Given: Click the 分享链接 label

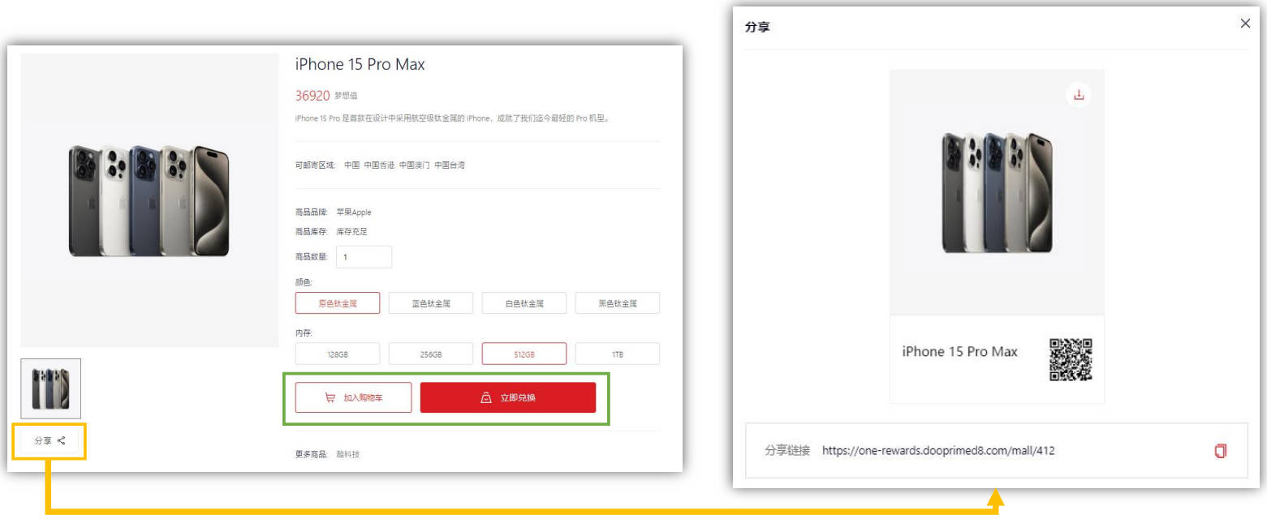Looking at the screenshot, I should click(787, 450).
